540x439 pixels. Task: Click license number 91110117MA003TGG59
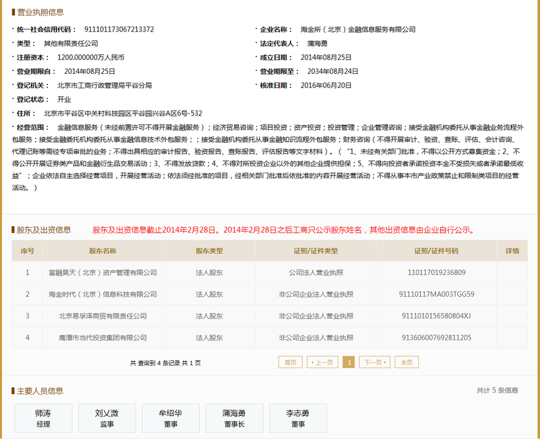pyautogui.click(x=436, y=294)
